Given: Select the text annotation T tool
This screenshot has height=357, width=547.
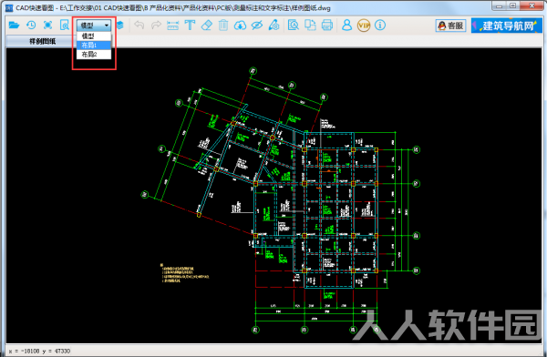Looking at the screenshot, I should point(190,25).
